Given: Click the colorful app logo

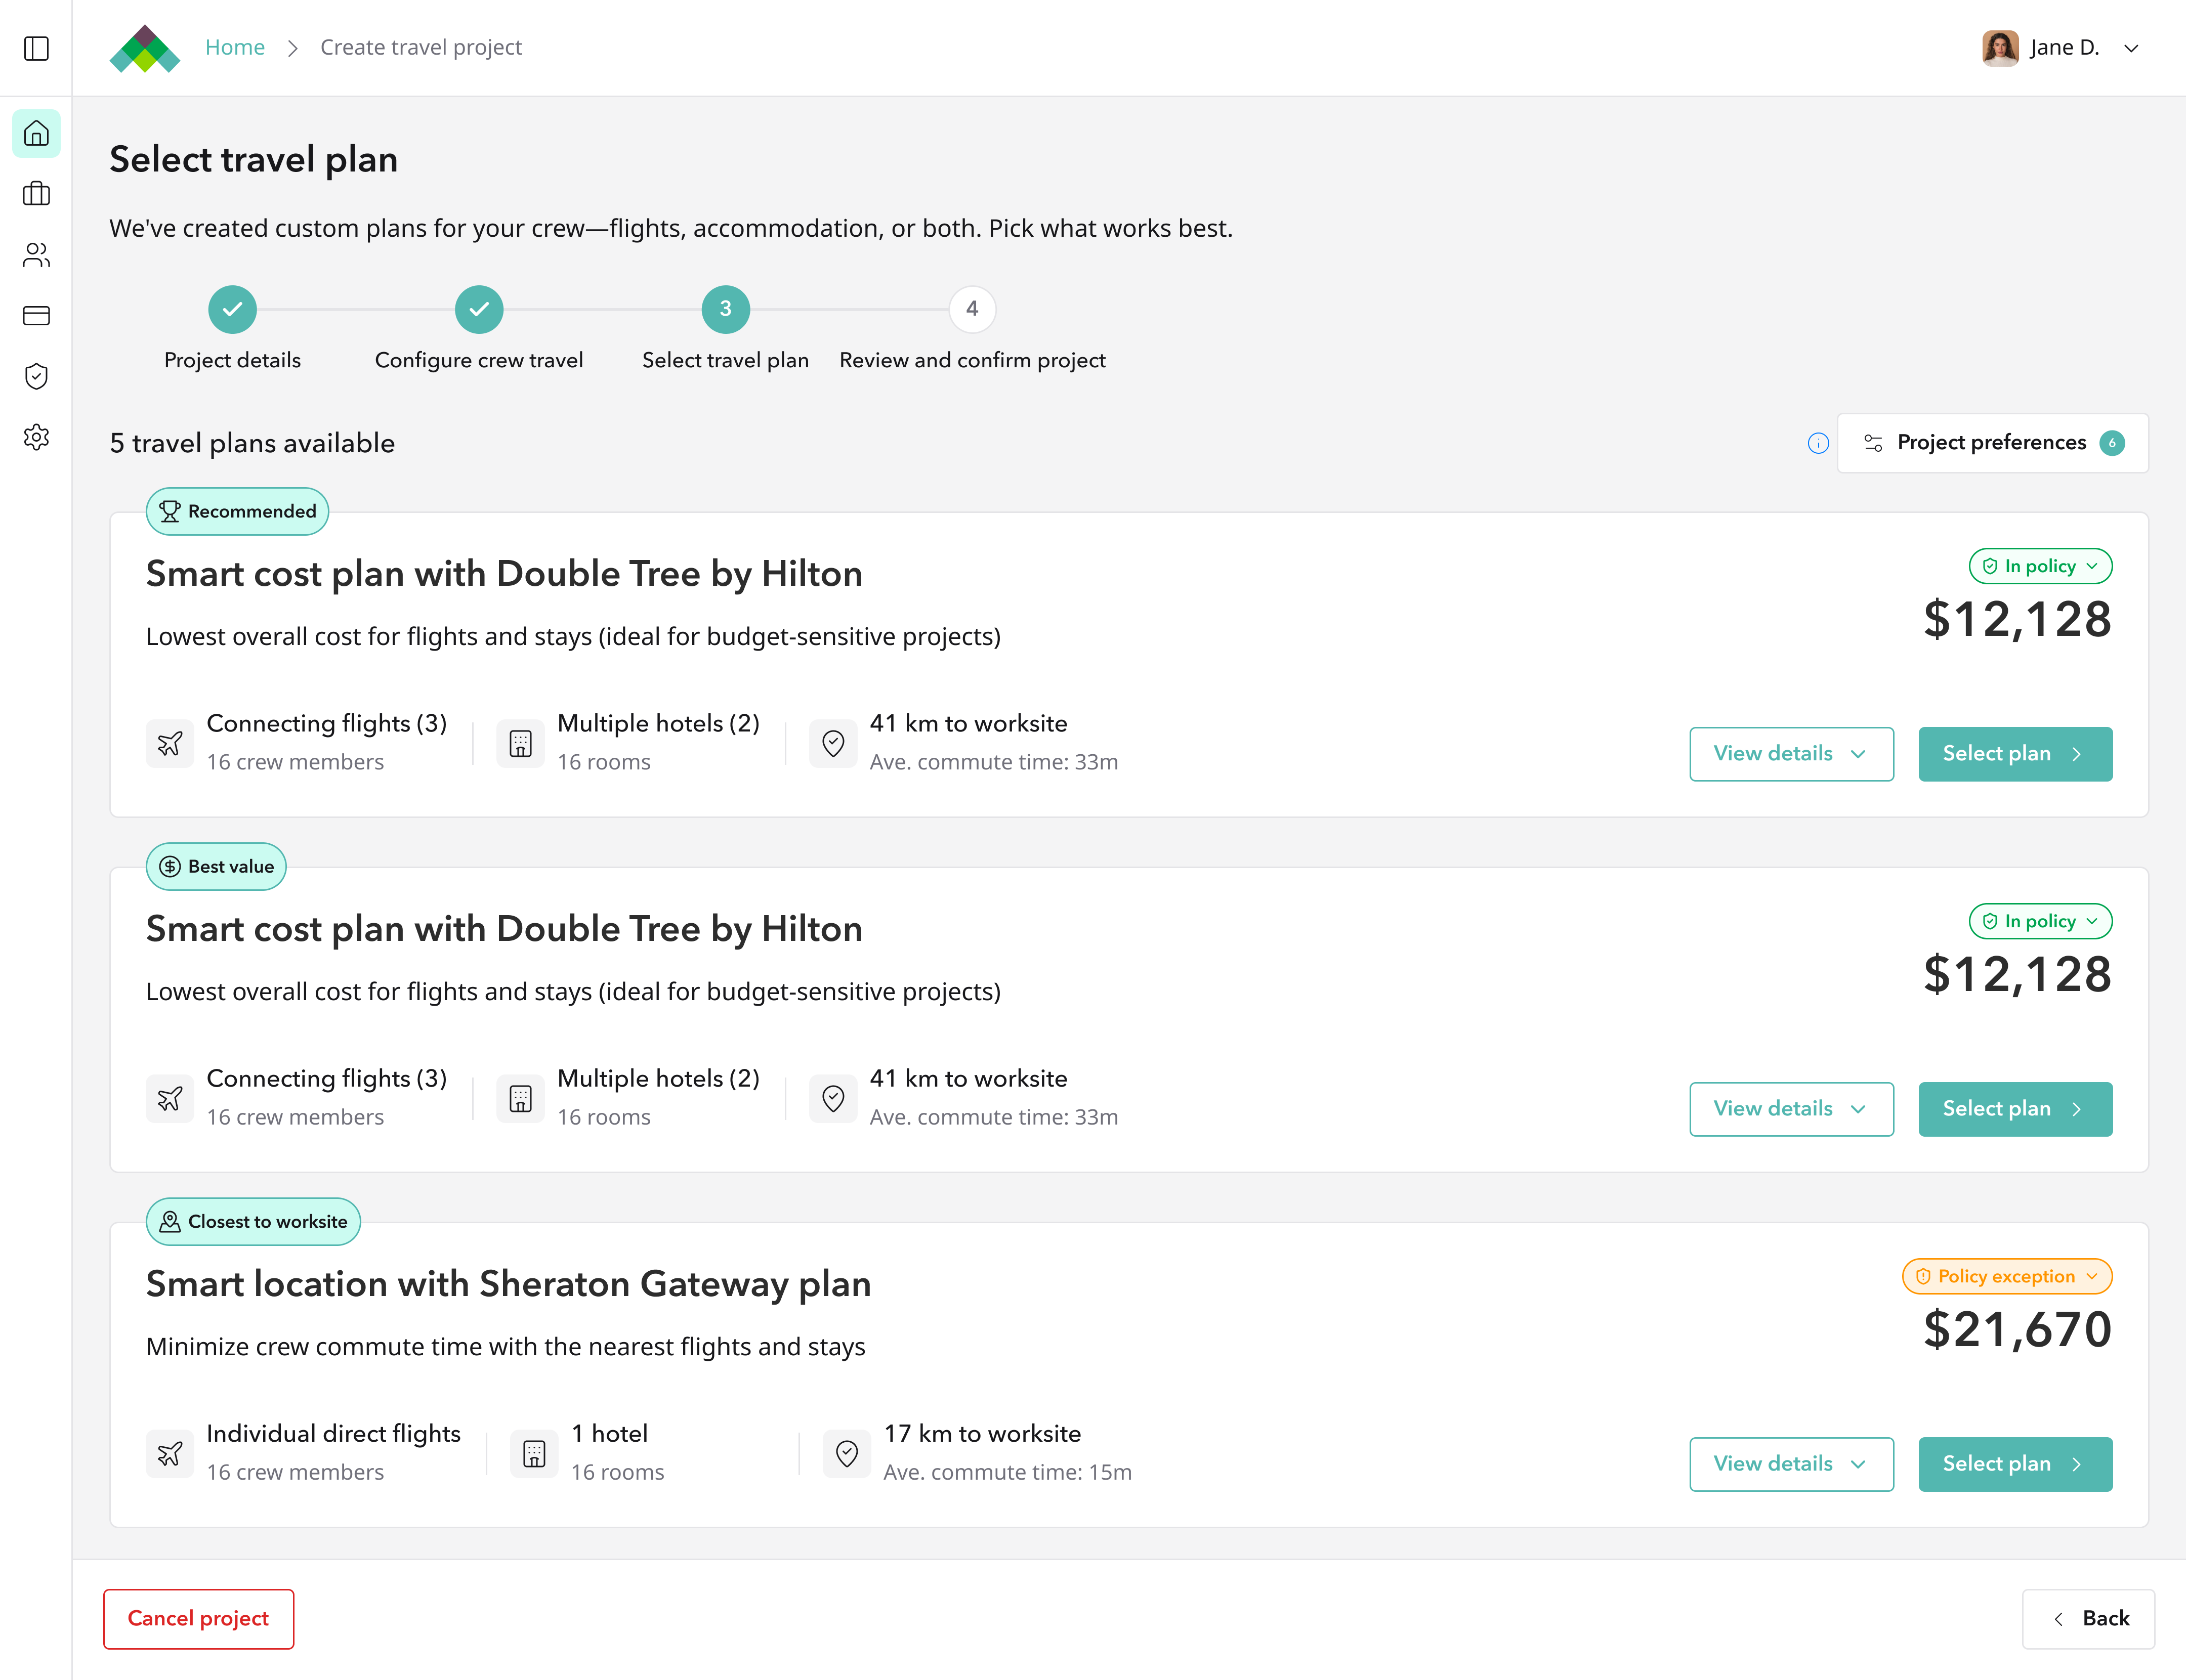Looking at the screenshot, I should pos(145,48).
